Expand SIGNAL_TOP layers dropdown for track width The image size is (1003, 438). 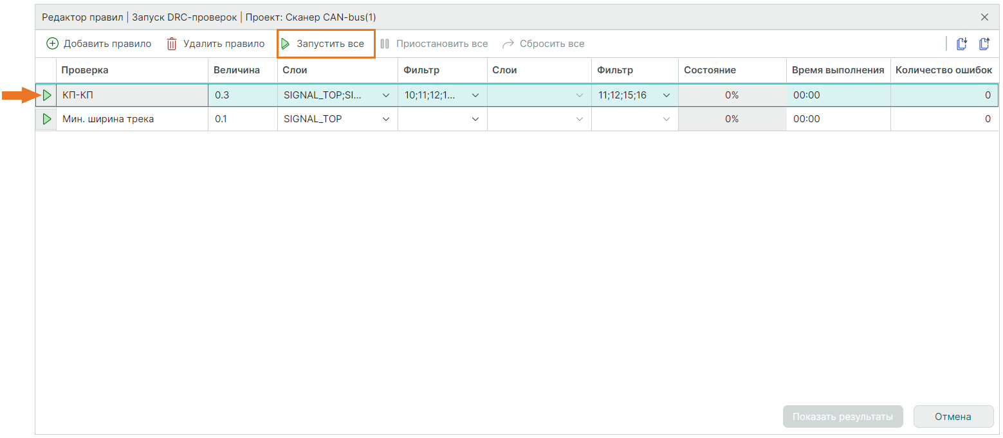[386, 119]
